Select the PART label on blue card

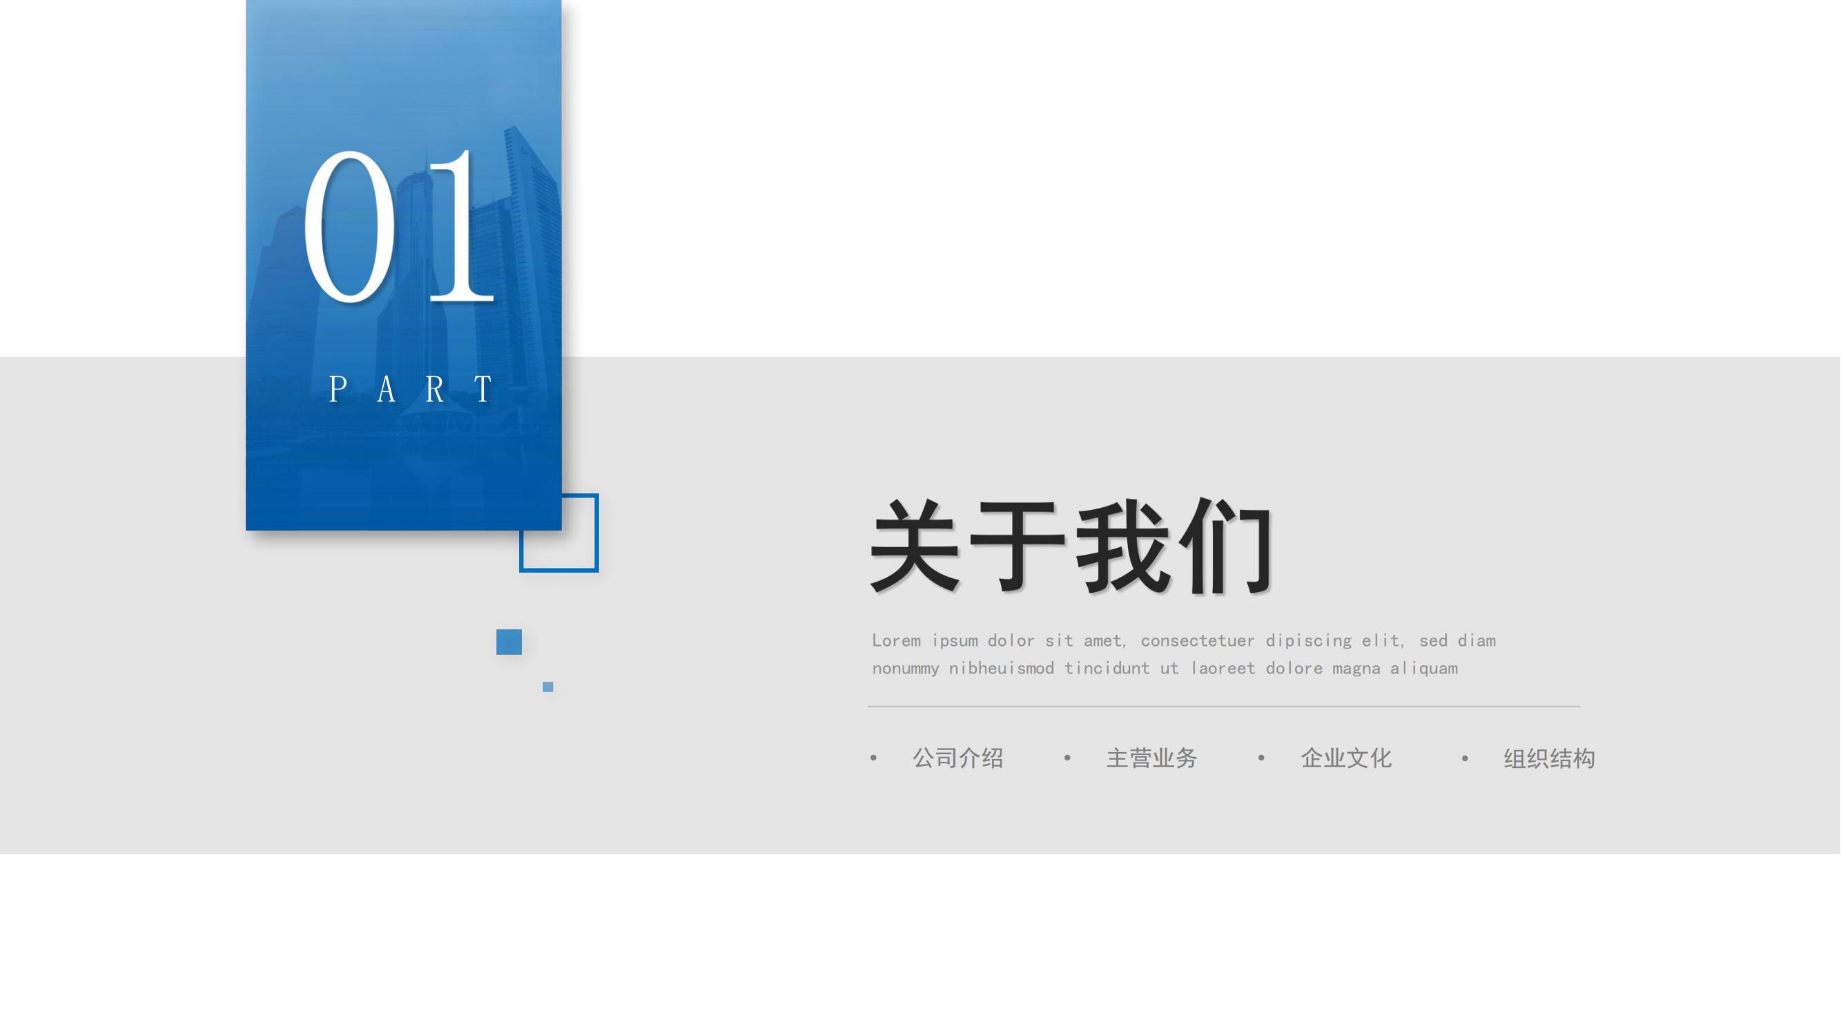point(410,389)
